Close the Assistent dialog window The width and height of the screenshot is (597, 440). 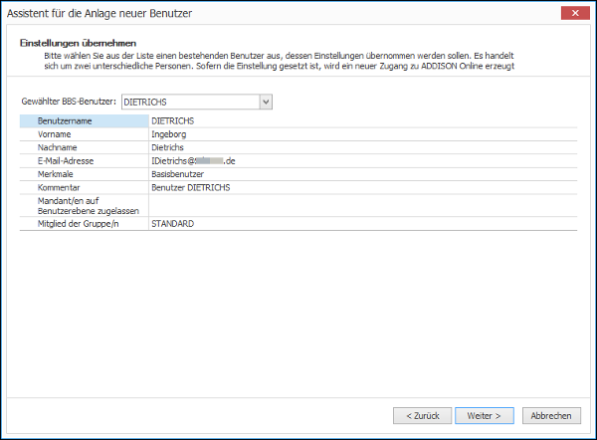coord(575,13)
